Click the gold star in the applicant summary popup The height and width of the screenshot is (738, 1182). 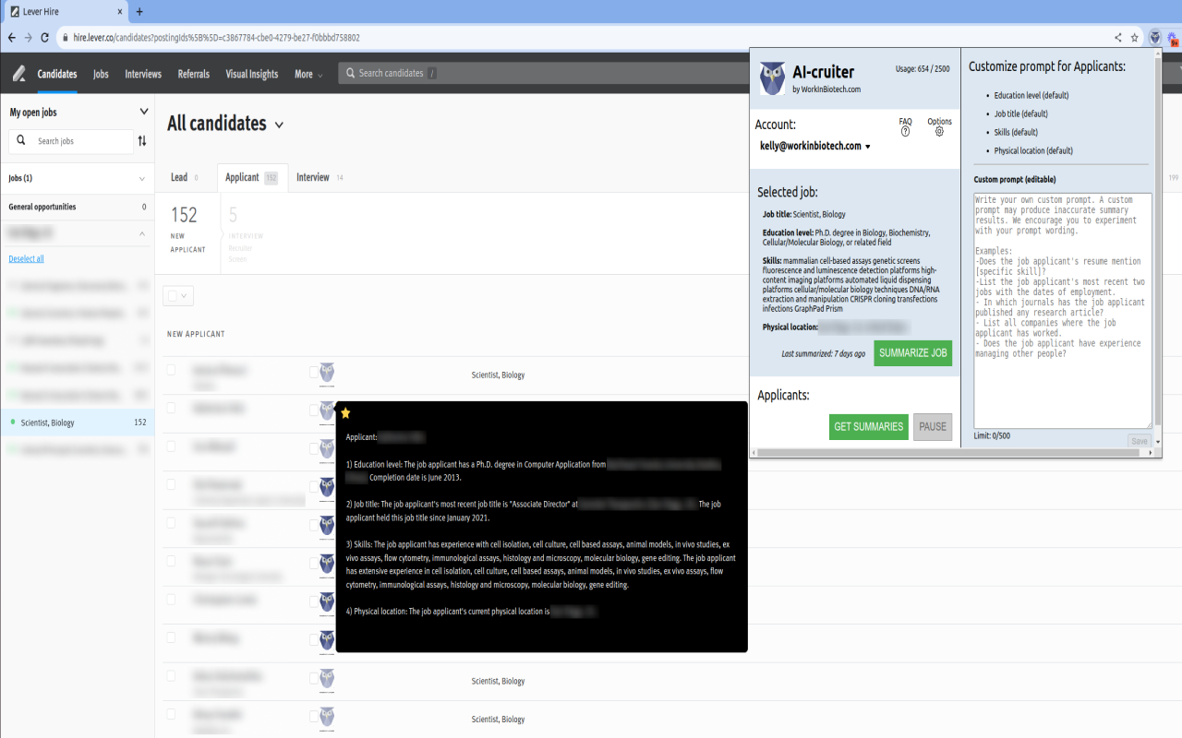coord(345,412)
